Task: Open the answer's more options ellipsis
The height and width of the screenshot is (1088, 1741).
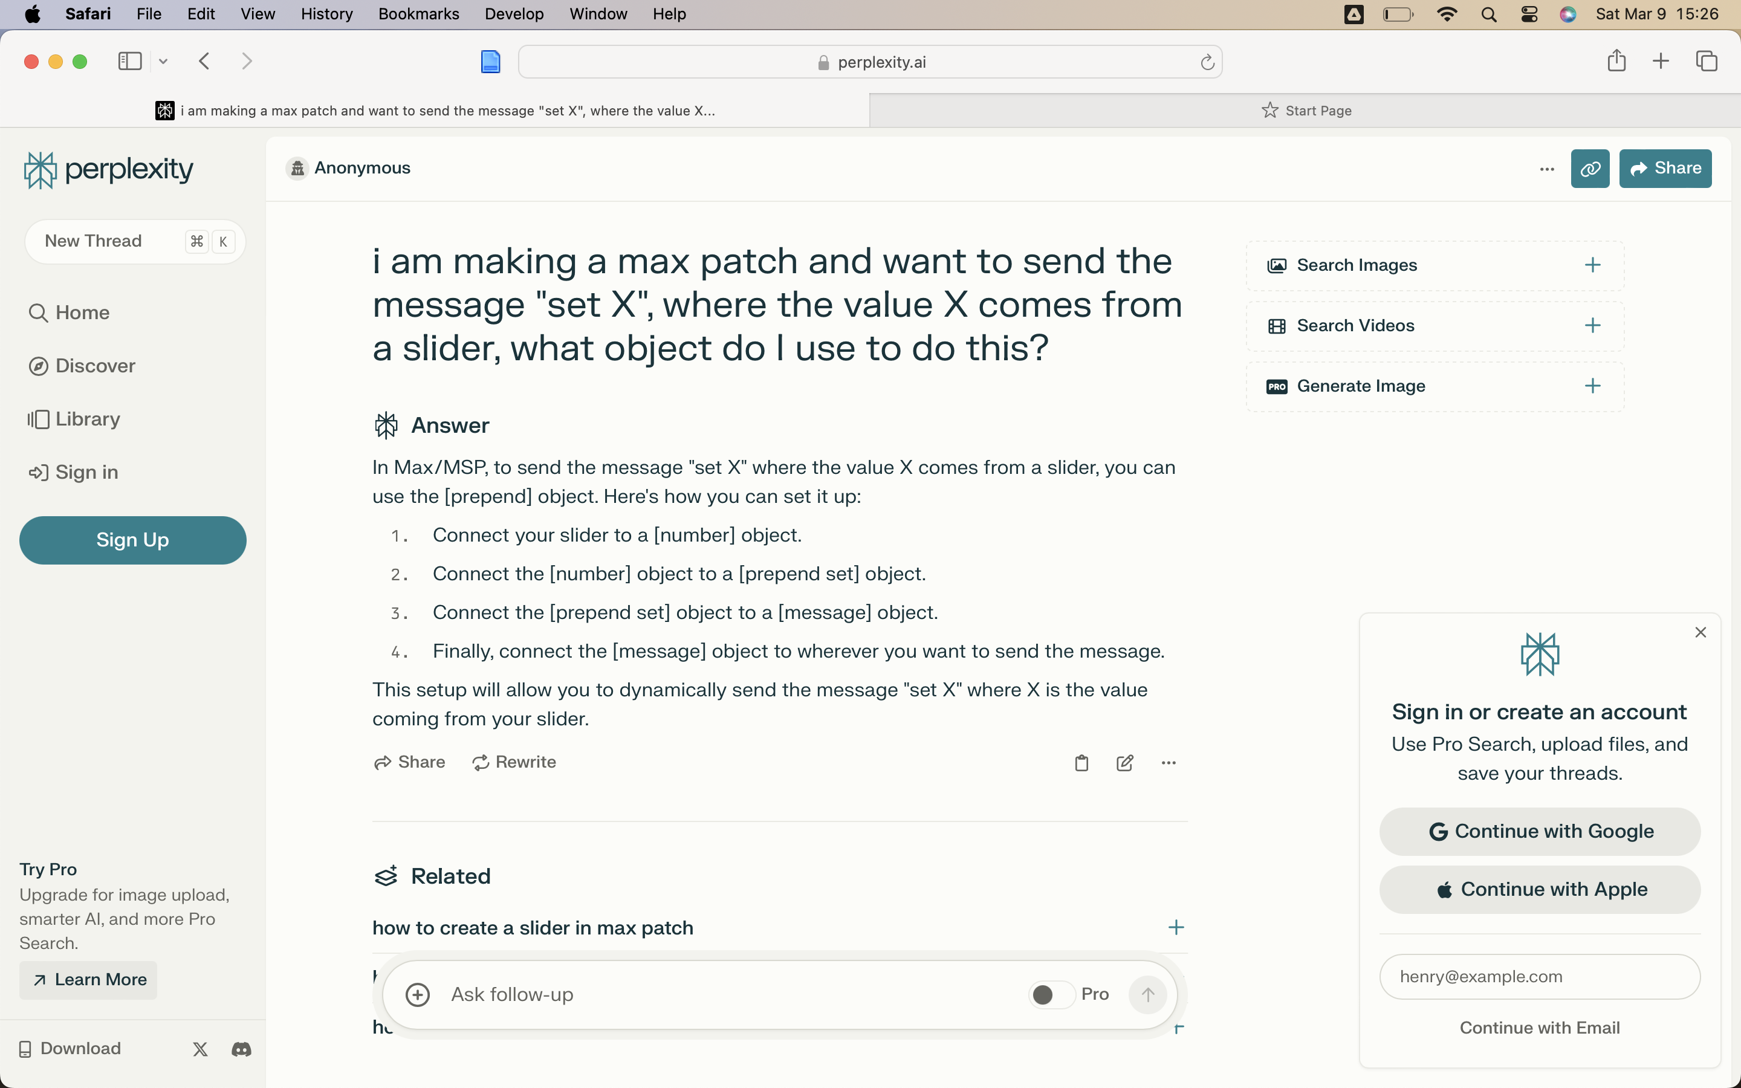Action: [x=1169, y=763]
